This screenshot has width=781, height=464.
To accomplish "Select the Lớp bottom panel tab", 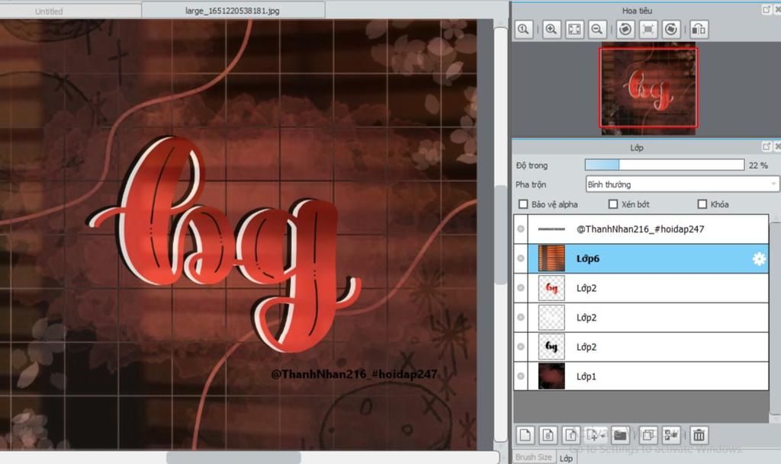I will [x=566, y=458].
